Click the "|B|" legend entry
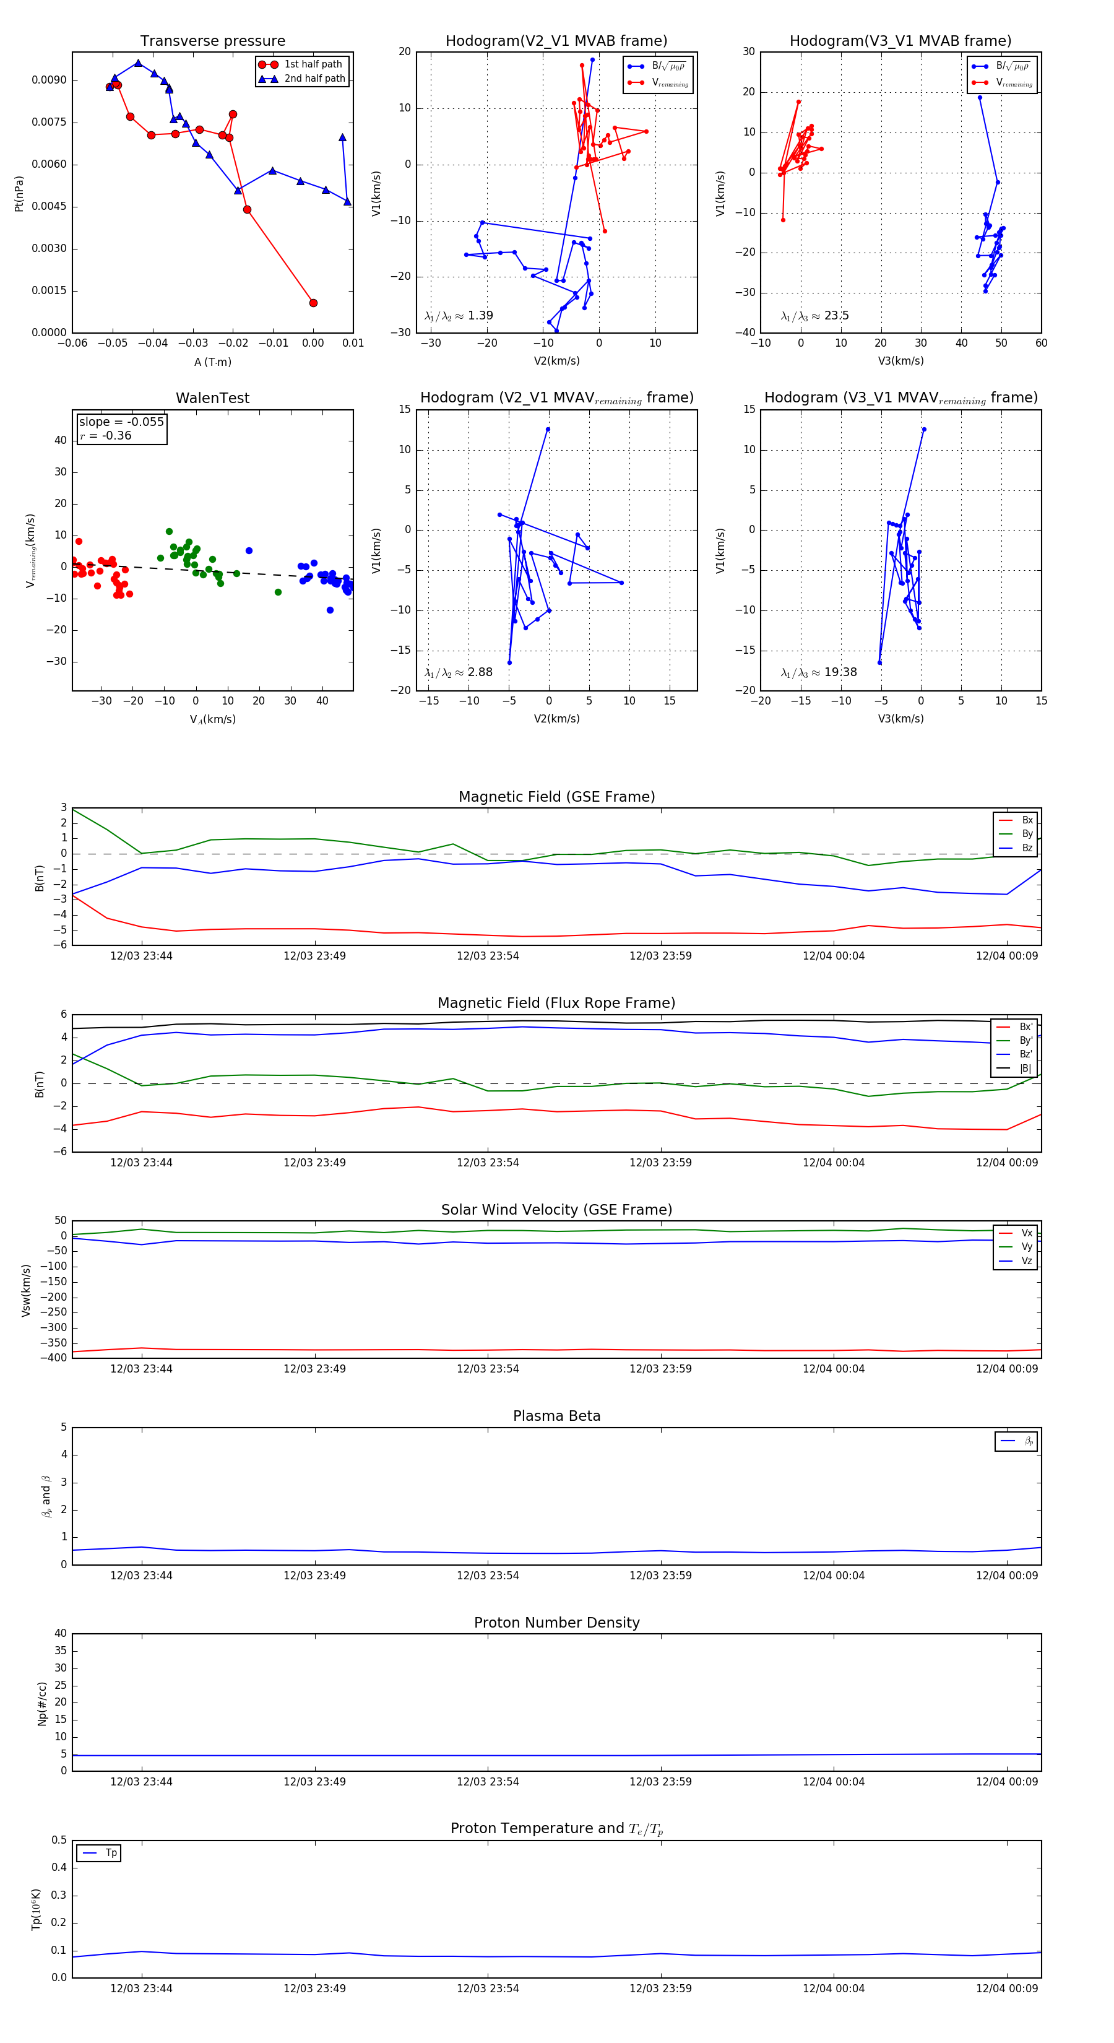The height and width of the screenshot is (2043, 1114). pyautogui.click(x=1015, y=1069)
